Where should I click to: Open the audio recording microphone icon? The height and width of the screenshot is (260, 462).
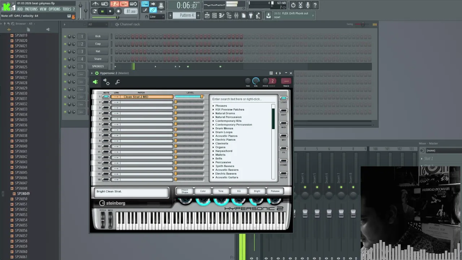308,5
